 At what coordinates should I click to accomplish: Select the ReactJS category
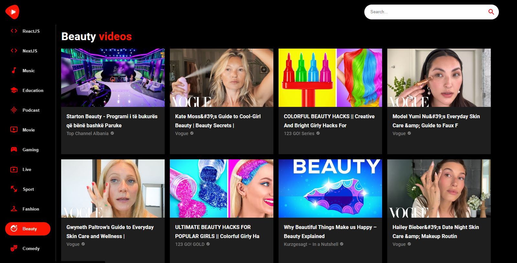(28, 31)
